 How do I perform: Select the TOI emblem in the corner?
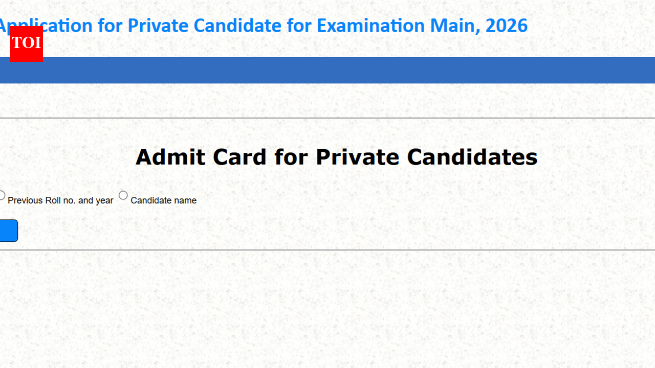coord(26,44)
